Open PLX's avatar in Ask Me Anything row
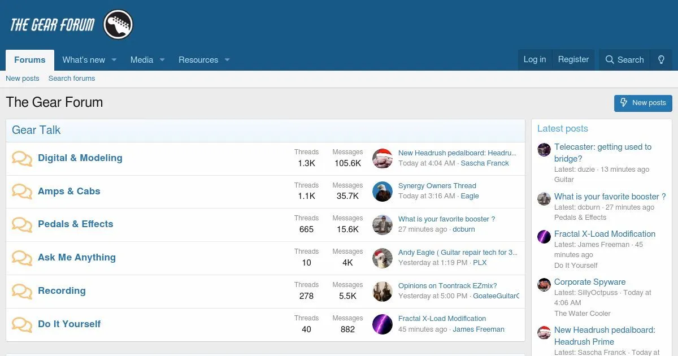678x356 pixels. [383, 258]
